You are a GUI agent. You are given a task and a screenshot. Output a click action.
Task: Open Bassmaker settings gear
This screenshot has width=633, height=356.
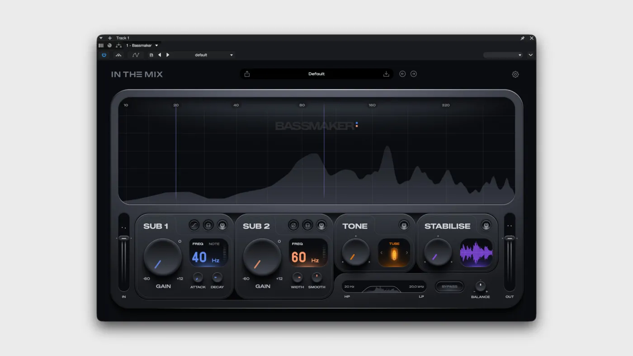[x=515, y=74]
